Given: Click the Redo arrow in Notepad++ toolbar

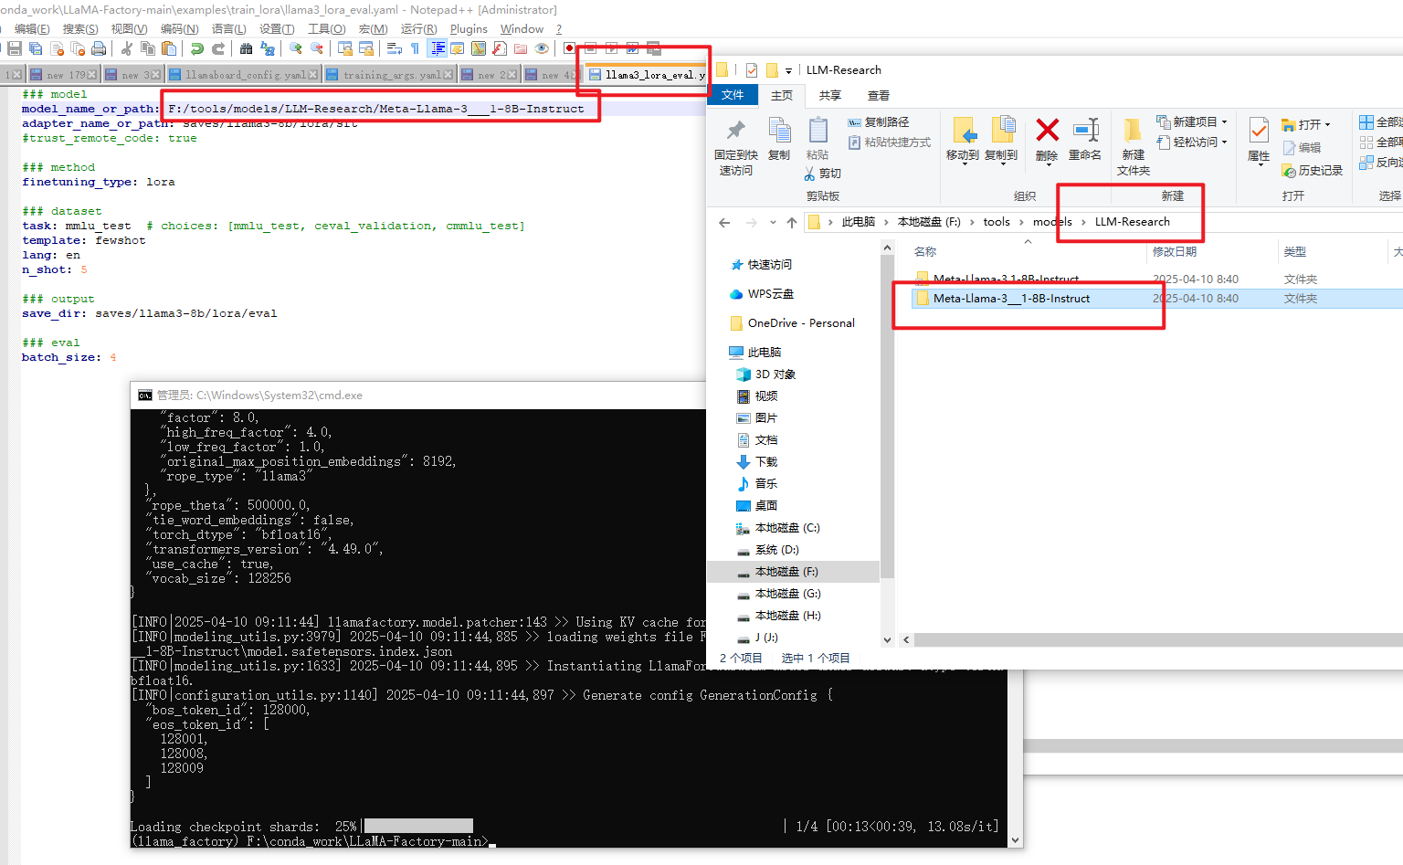Looking at the screenshot, I should tap(218, 48).
